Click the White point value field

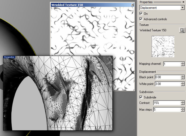coord(168,84)
